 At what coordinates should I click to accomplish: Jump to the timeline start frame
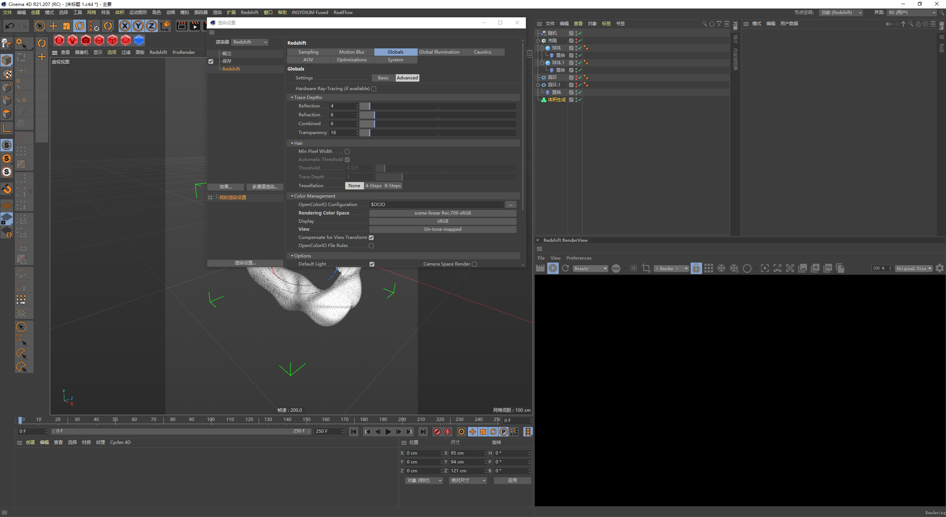pos(354,431)
